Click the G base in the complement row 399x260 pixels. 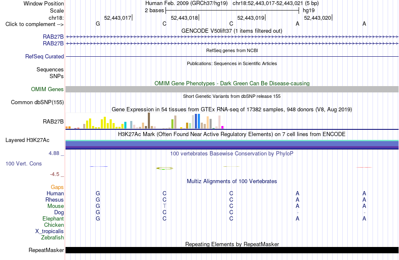(x=98, y=24)
